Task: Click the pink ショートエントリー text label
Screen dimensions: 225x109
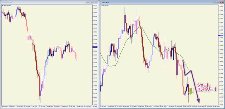Action: [207, 87]
